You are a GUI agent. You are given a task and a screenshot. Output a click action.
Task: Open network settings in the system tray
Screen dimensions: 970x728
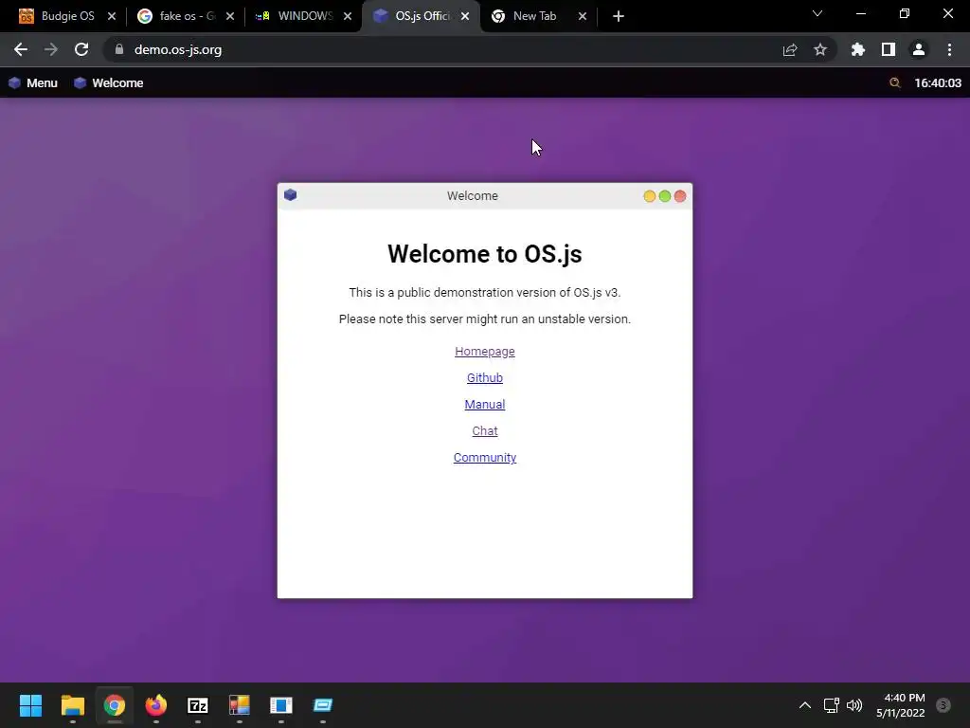pos(832,705)
